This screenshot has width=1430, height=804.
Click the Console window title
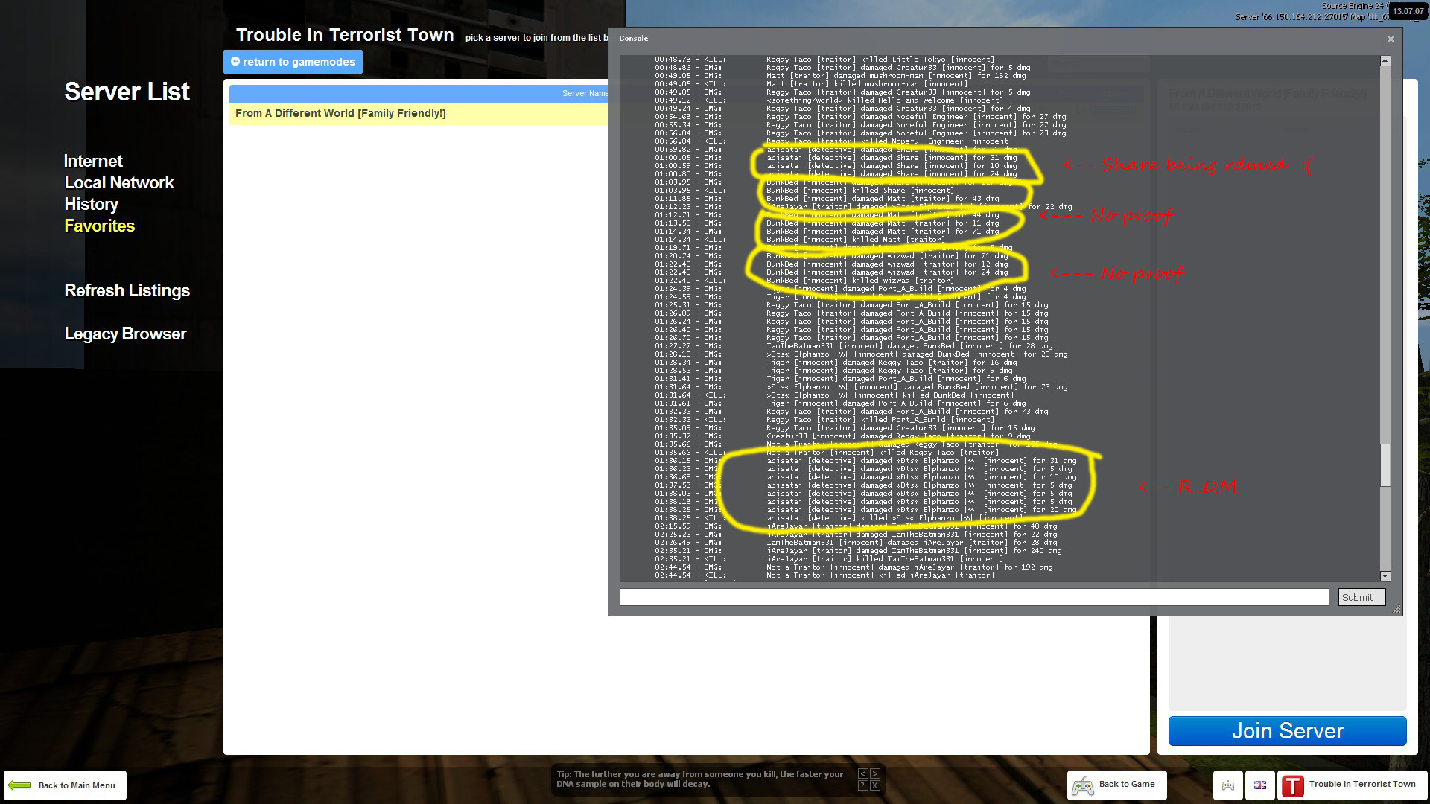point(634,39)
